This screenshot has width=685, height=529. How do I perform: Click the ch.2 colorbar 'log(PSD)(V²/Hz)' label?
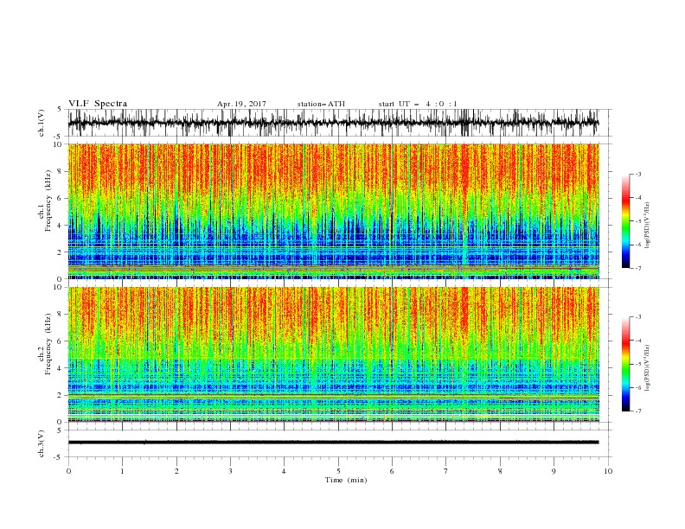[648, 367]
